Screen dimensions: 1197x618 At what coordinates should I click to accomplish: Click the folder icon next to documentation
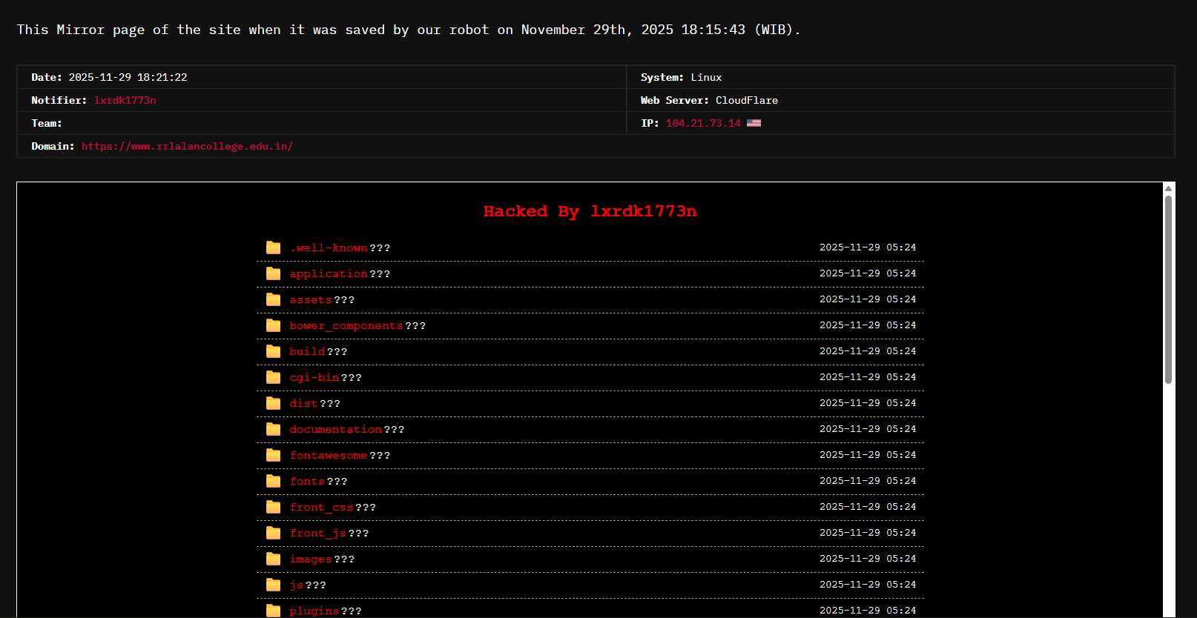273,429
